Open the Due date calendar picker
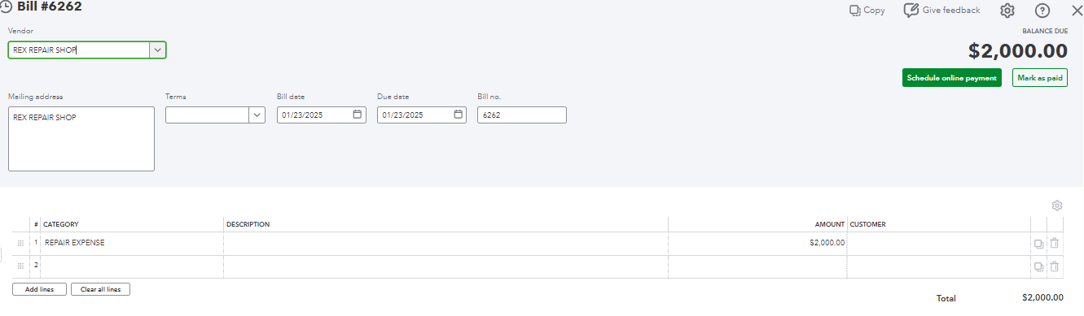This screenshot has height=316, width=1084. pos(458,115)
